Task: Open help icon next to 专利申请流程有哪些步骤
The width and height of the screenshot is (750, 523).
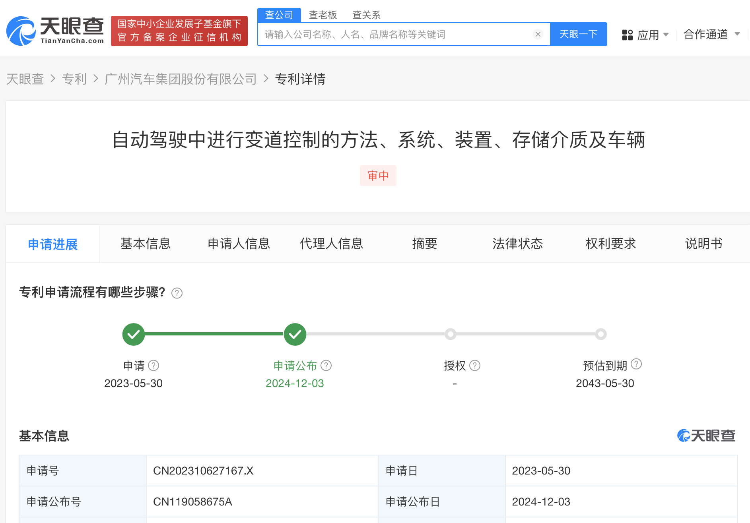Action: 177,293
